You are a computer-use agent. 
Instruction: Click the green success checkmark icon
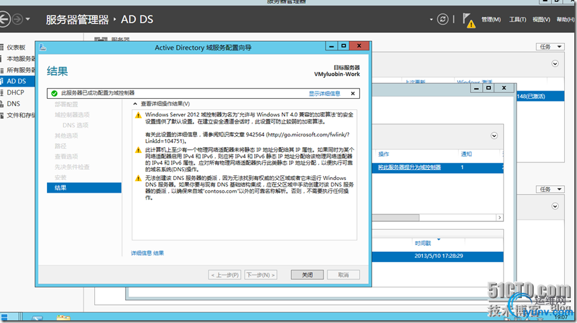54,93
